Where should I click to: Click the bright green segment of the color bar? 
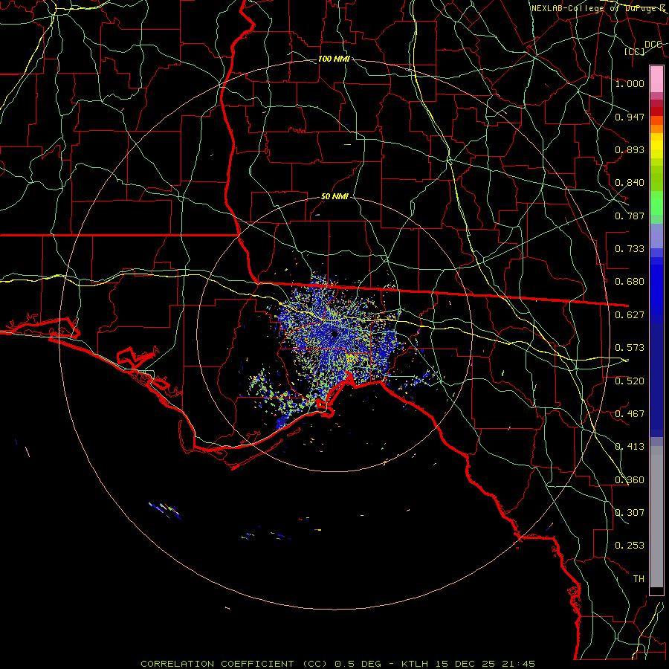point(656,203)
